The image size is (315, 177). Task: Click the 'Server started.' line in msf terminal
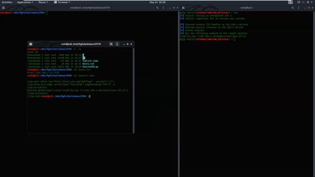[192, 30]
